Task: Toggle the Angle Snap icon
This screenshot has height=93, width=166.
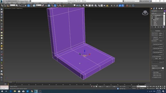Action: click(55, 5)
